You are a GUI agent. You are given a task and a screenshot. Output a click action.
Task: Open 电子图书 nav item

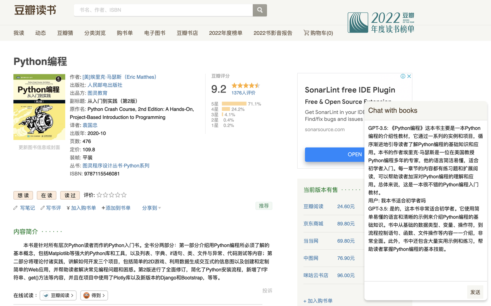pos(155,33)
